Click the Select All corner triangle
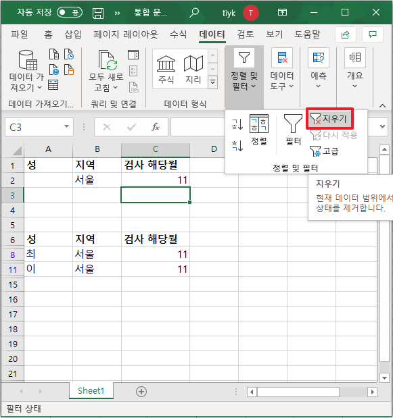Image resolution: width=393 pixels, height=418 pixels. pyautogui.click(x=16, y=151)
